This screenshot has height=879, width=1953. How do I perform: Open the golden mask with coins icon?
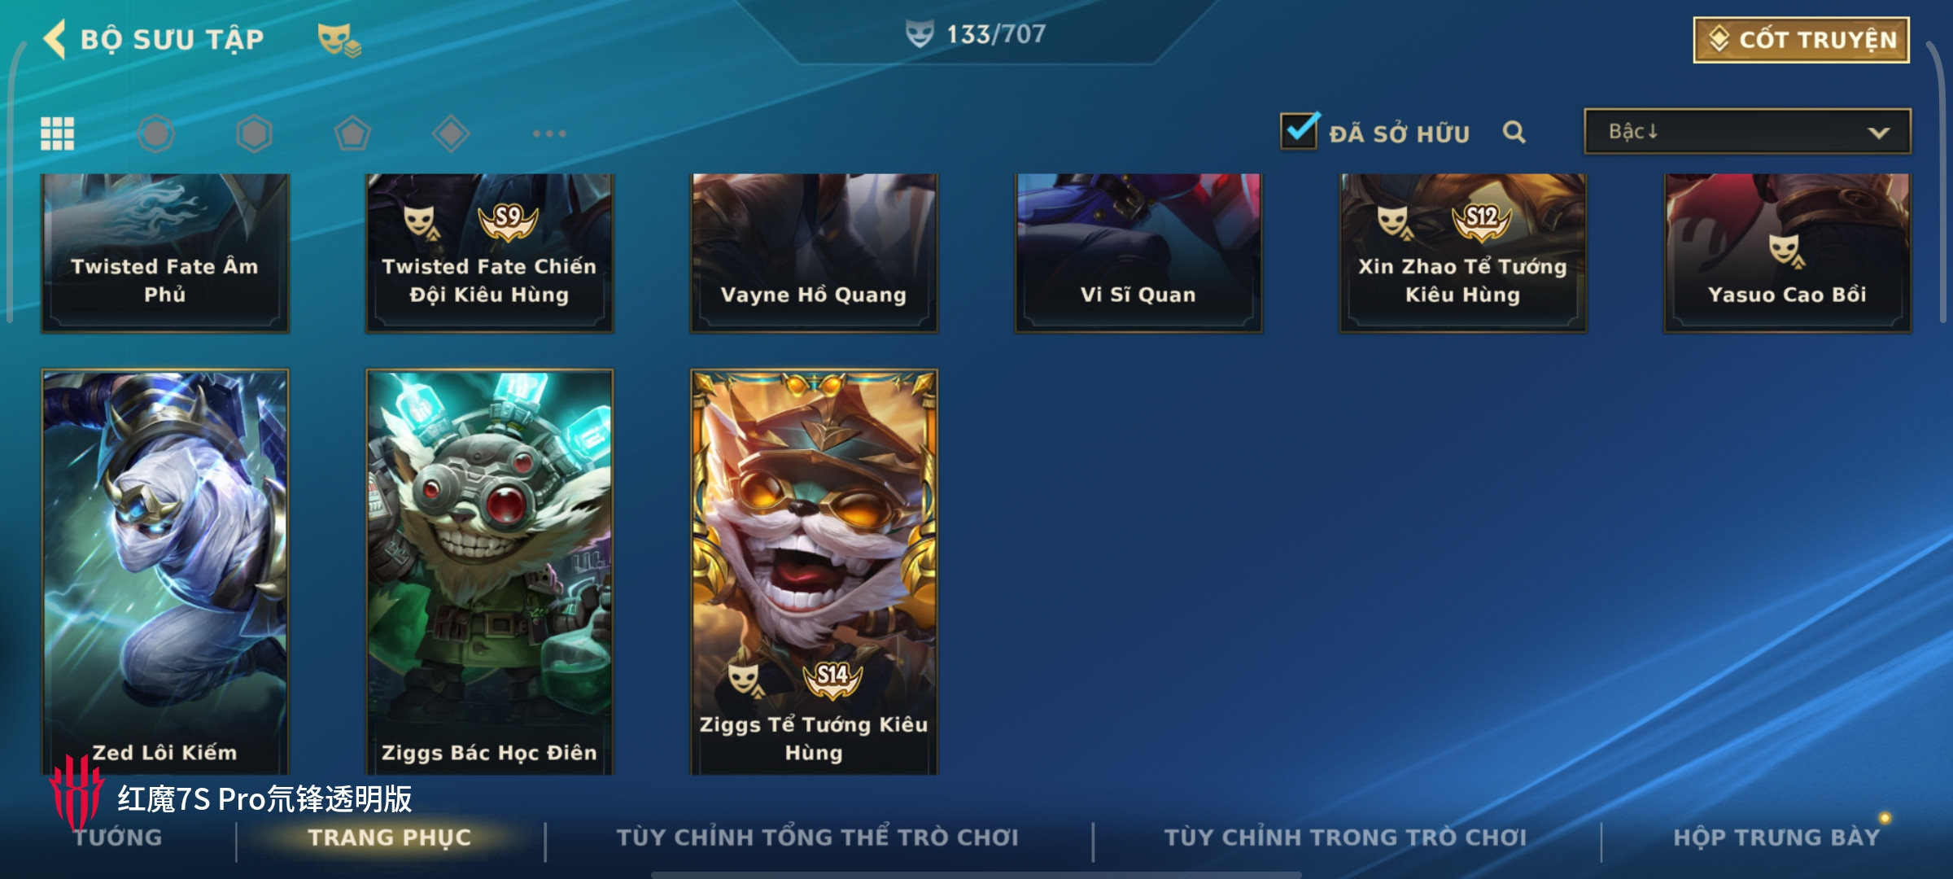[x=339, y=40]
